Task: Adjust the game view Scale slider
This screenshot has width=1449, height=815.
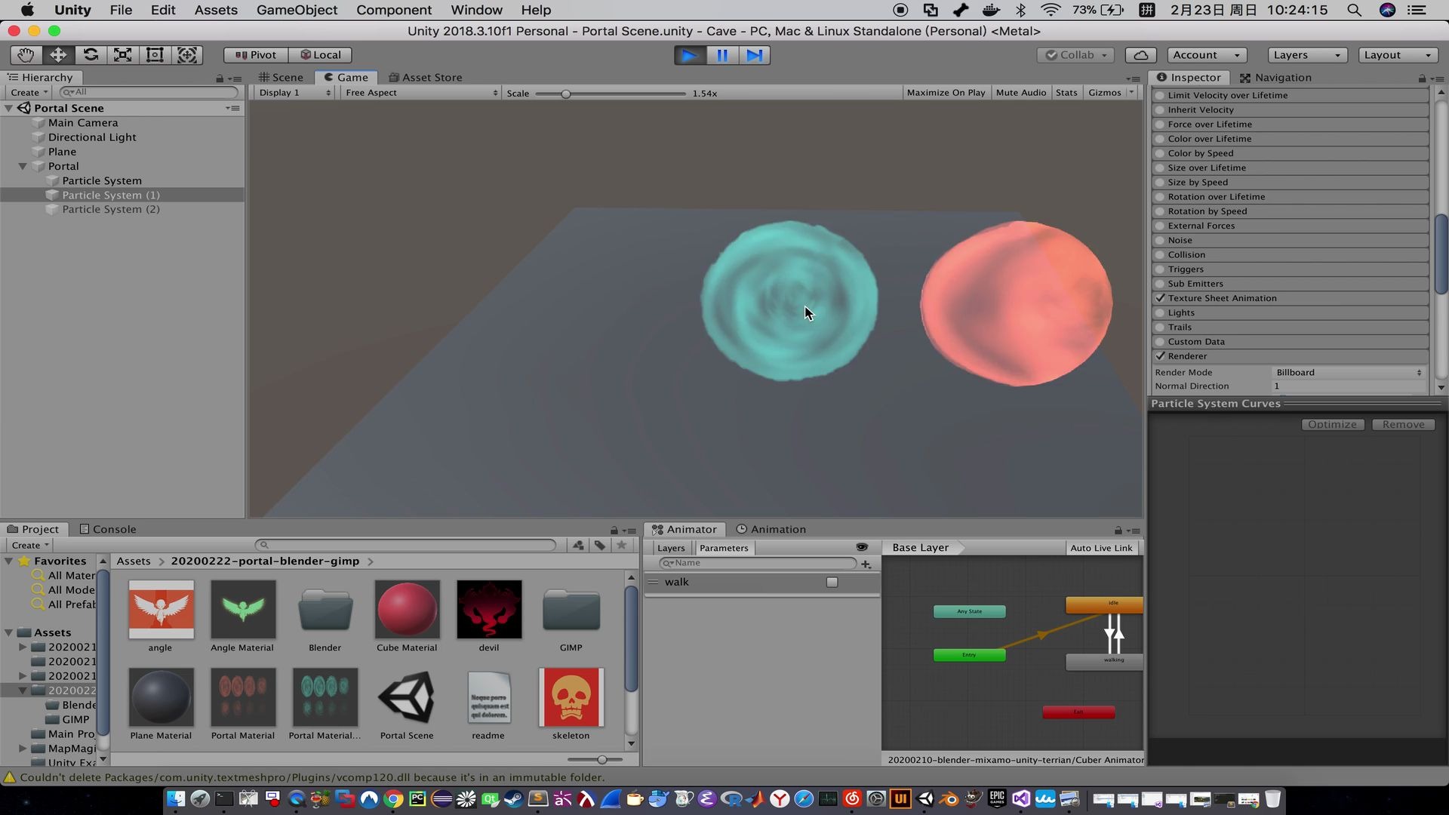Action: pos(565,94)
